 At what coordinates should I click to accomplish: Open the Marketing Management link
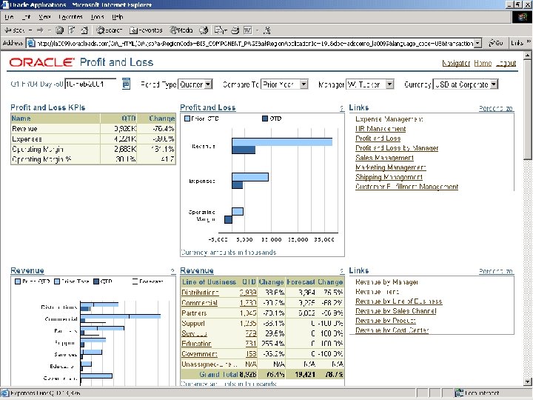[391, 167]
